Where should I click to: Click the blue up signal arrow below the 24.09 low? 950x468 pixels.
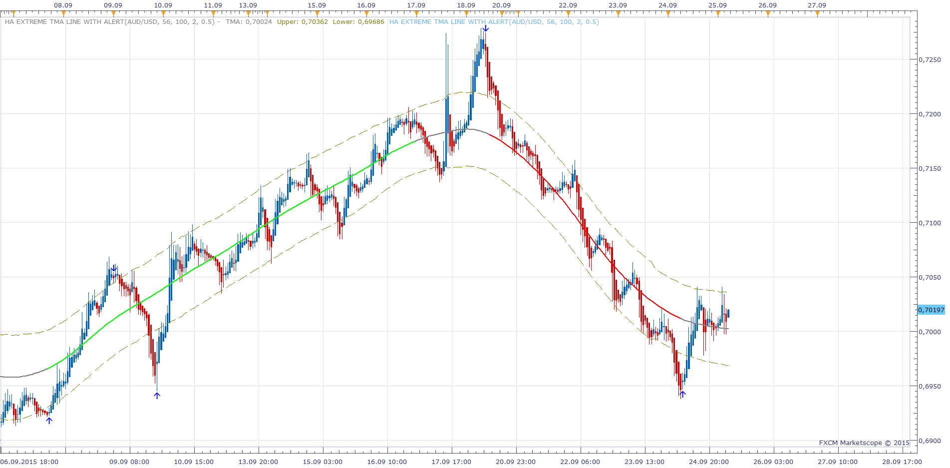point(682,394)
